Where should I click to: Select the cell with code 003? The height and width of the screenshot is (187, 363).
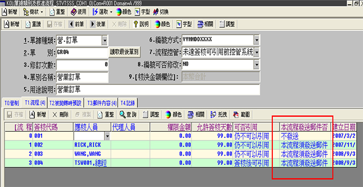pyautogui.click(x=53, y=154)
